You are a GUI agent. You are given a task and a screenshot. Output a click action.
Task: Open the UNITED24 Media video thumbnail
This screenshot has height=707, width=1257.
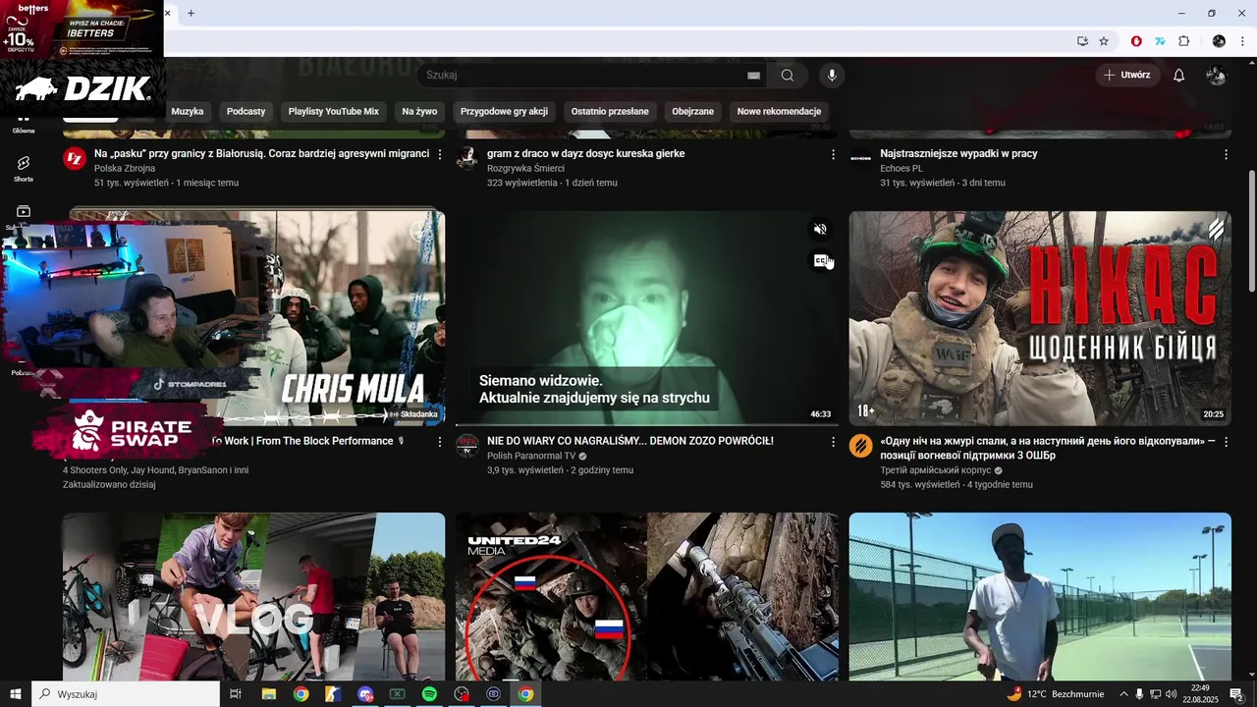(x=647, y=596)
